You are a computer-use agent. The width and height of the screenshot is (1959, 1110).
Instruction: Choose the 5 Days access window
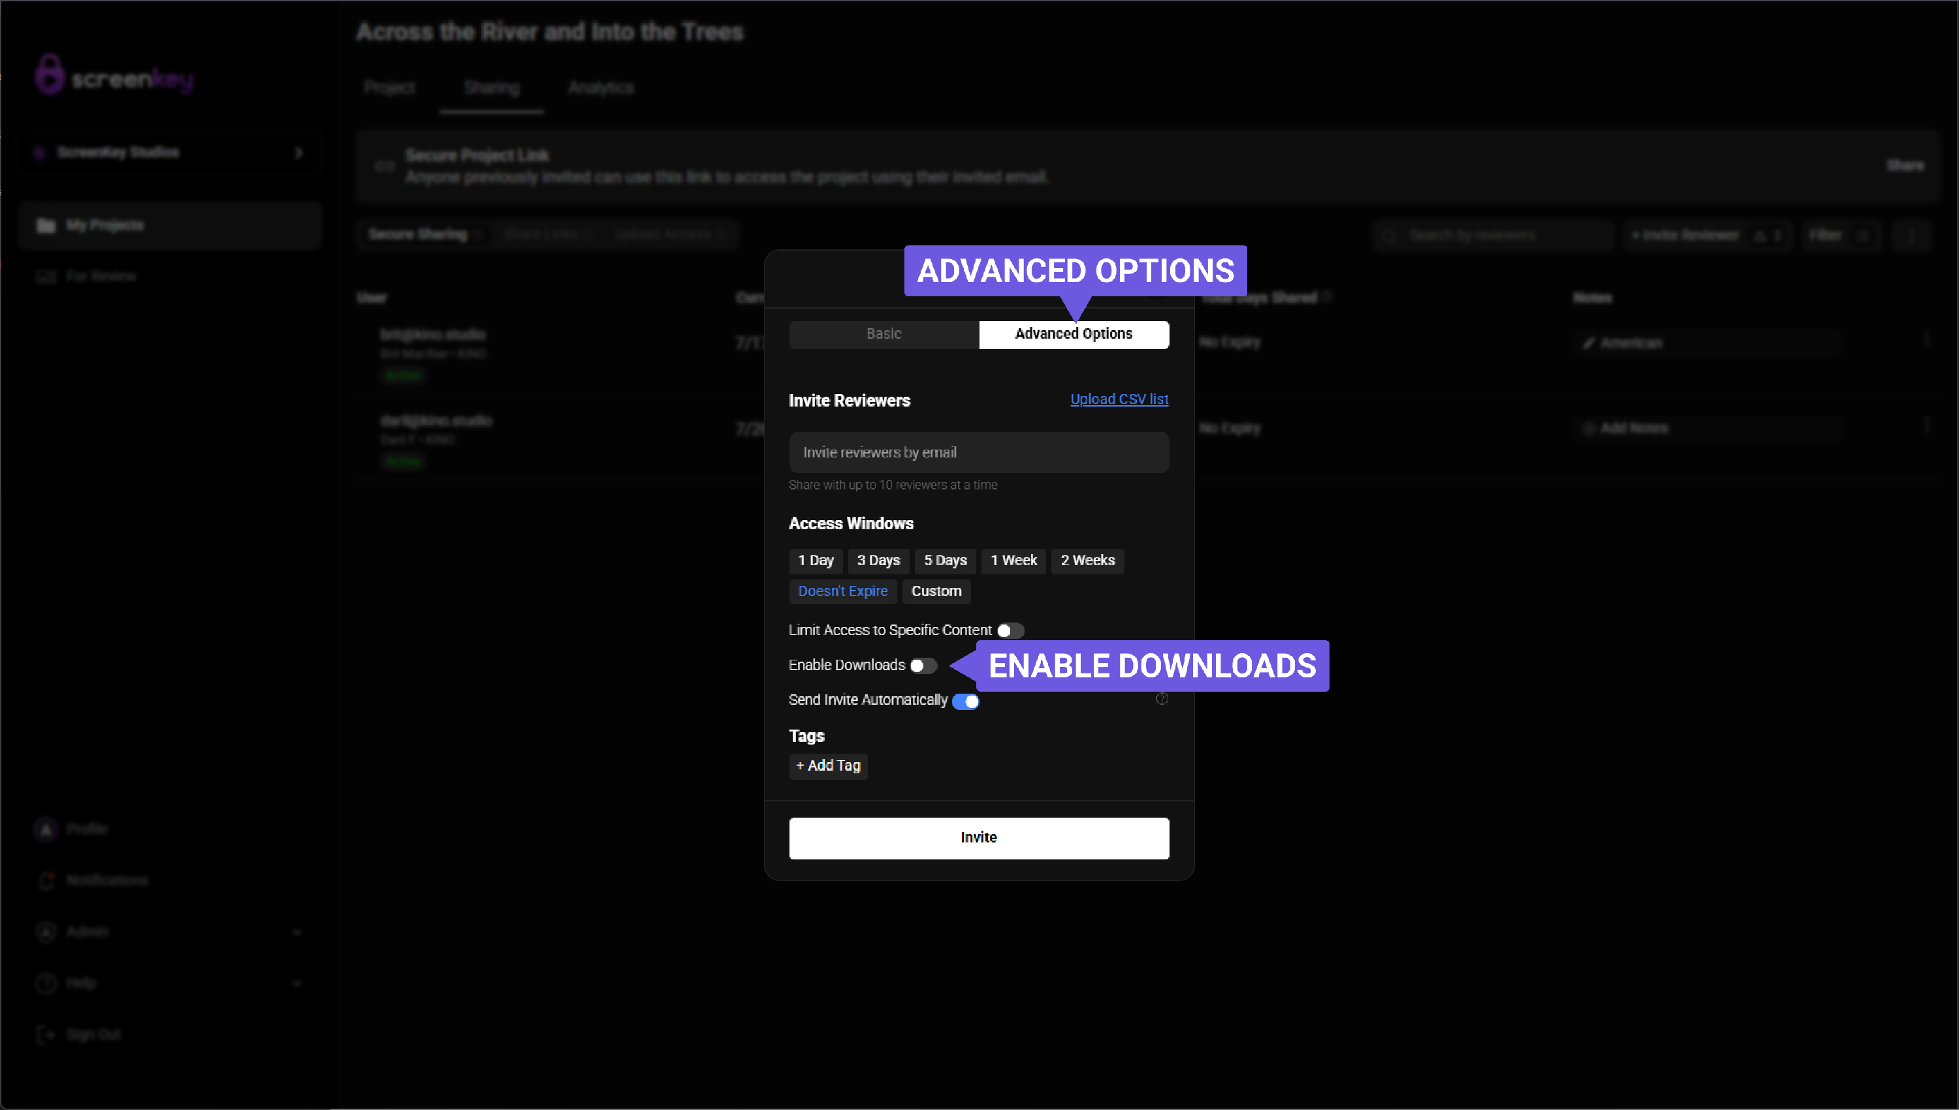tap(945, 561)
